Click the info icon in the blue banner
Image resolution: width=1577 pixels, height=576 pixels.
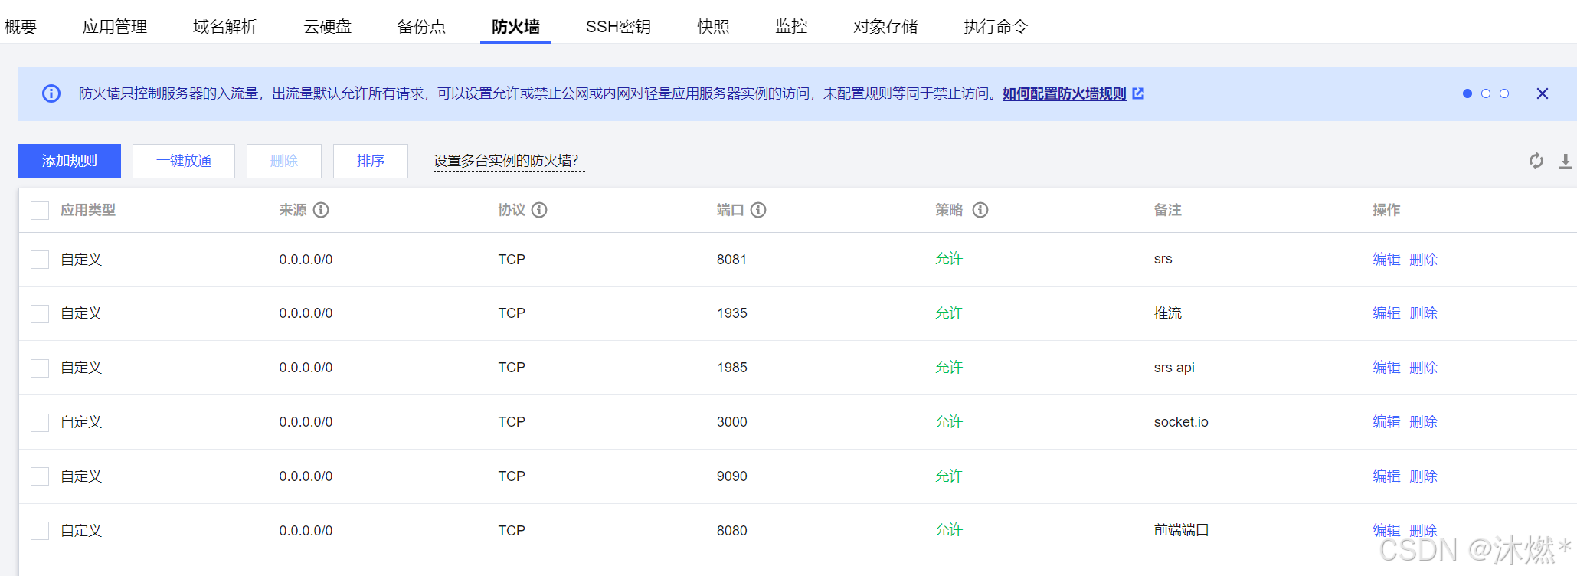pos(51,93)
